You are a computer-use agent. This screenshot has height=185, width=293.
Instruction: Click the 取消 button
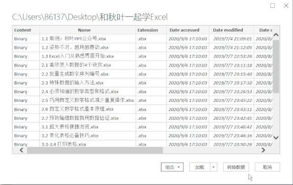(267, 167)
